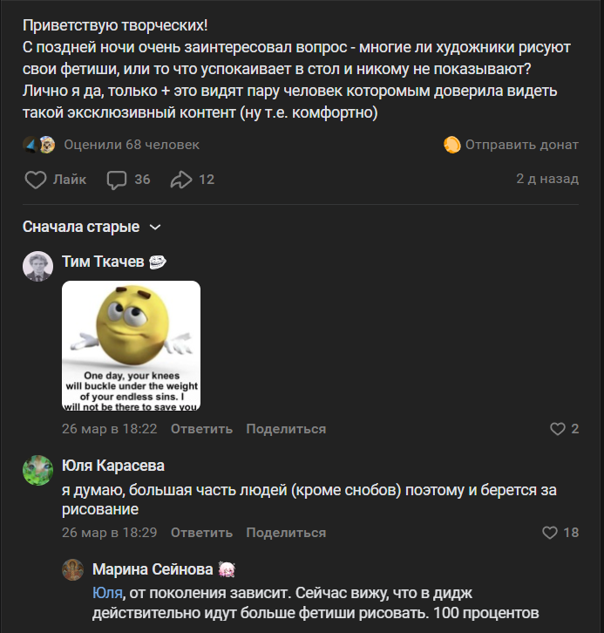Expand the 'Сначала старые' sorting dropdown
The image size is (604, 633).
pyautogui.click(x=92, y=227)
